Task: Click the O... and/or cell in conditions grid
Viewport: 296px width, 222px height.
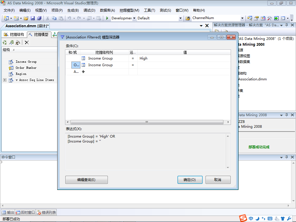Action: 76,65
